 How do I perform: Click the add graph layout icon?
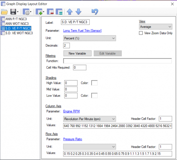pos(39,12)
